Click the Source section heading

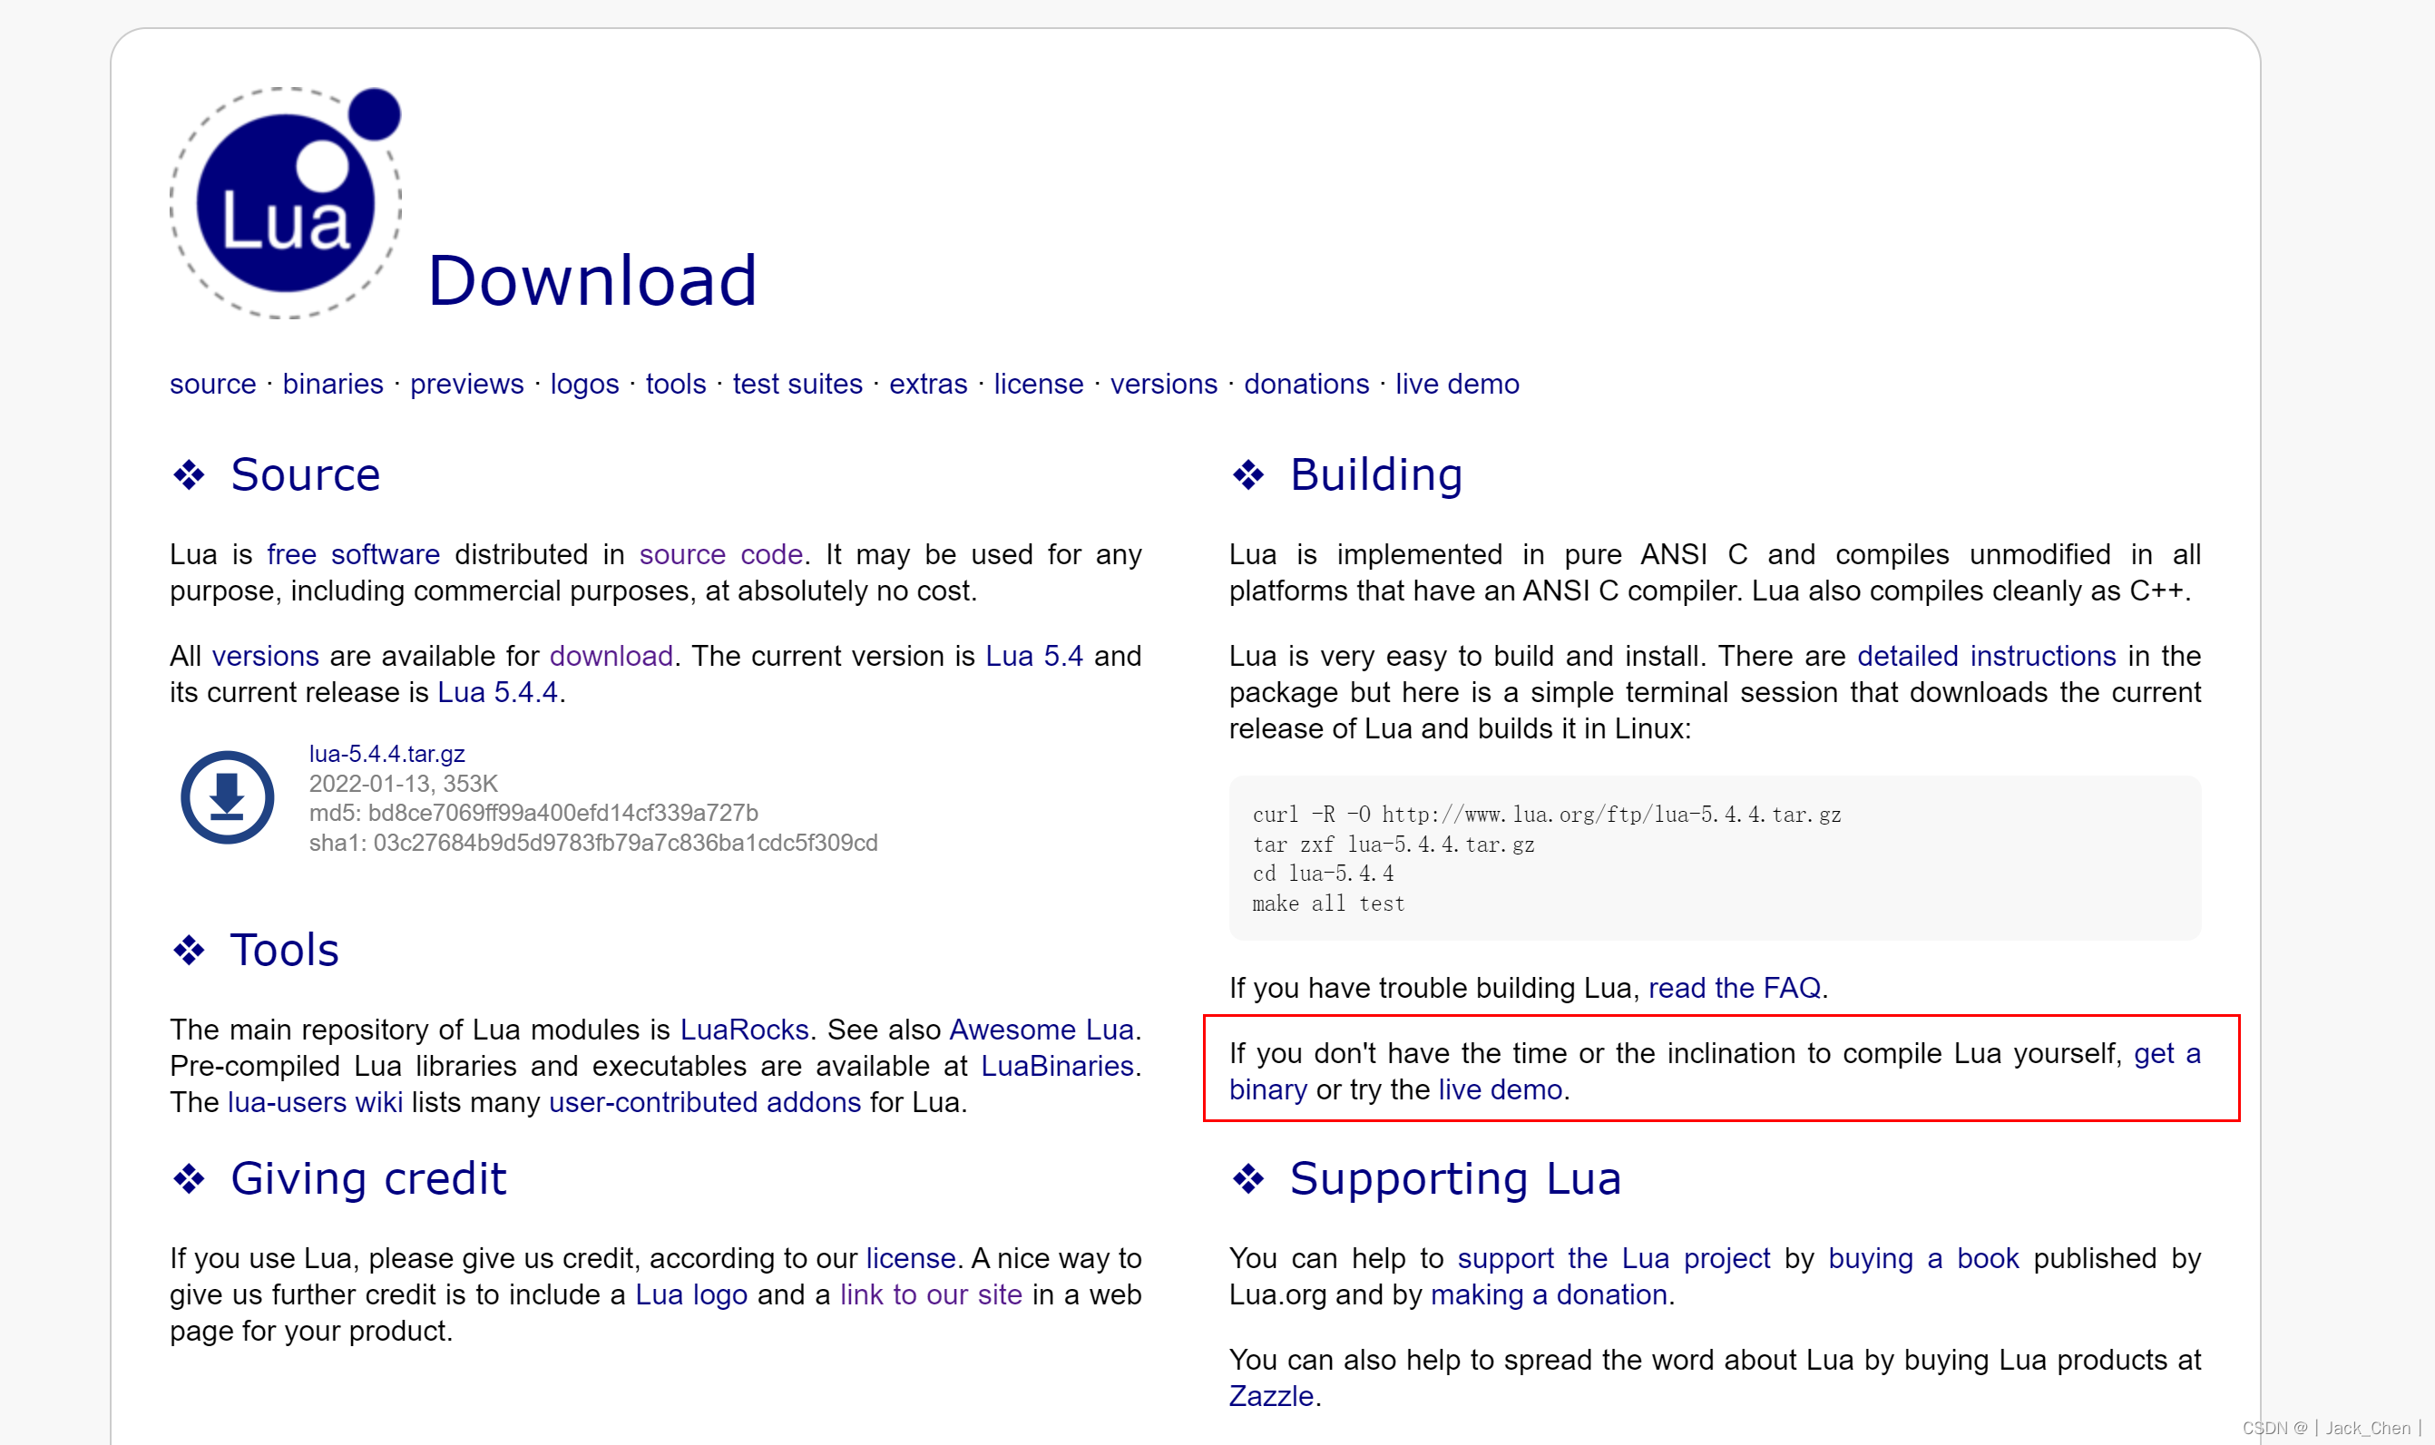(x=305, y=474)
